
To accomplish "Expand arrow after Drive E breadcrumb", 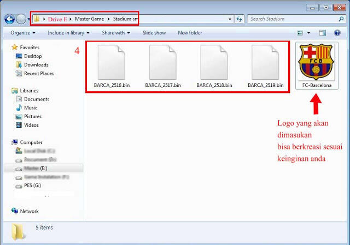I will (71, 19).
